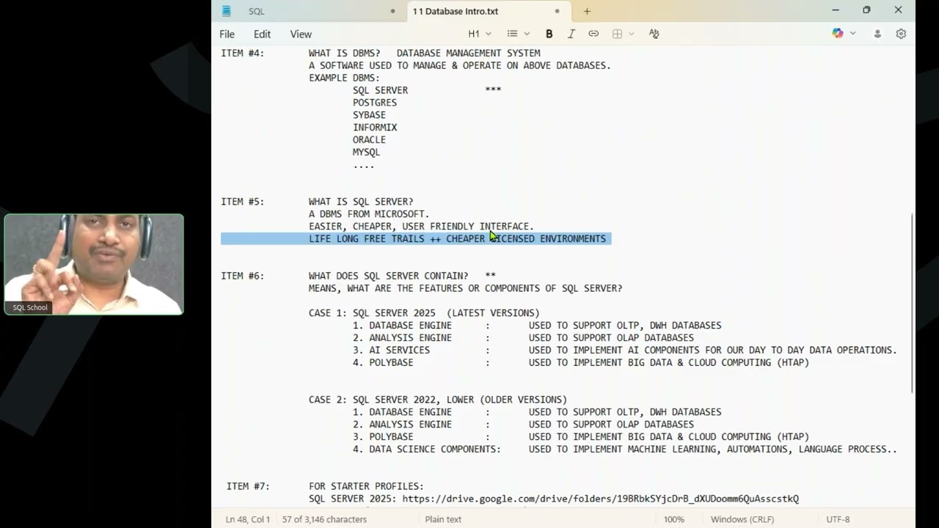Click the text ITEM #5:

[242, 202]
